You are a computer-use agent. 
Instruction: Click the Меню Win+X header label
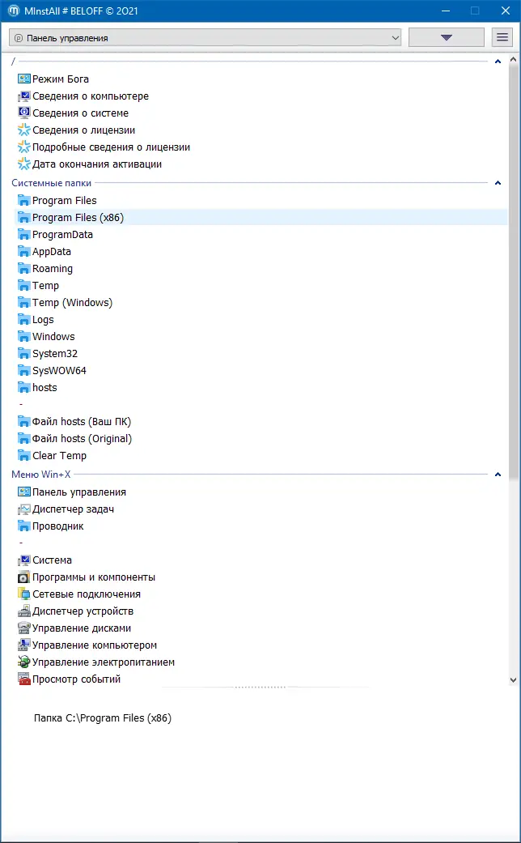pyautogui.click(x=40, y=475)
